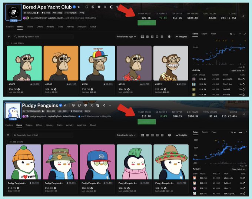Switch Bored Ape items to large grid view

pos(142,37)
